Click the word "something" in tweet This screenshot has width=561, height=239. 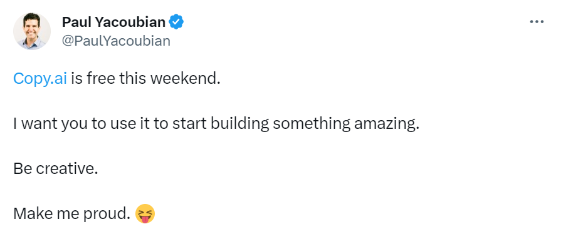pyautogui.click(x=312, y=125)
